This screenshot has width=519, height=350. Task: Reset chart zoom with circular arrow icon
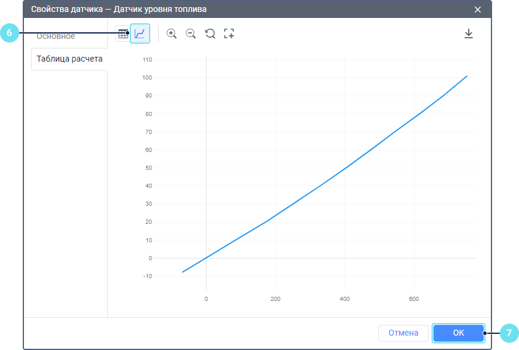click(210, 34)
